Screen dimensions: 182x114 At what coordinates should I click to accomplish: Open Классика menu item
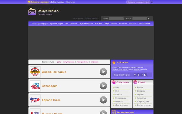(x=123, y=24)
